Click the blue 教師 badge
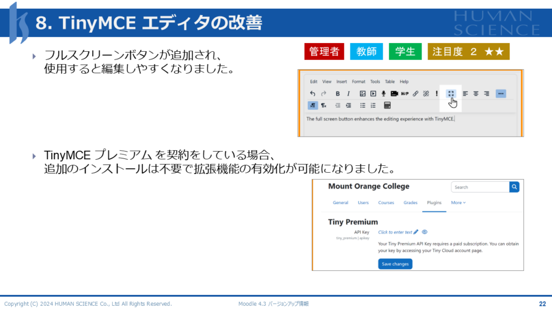552x310 pixels. [367, 52]
